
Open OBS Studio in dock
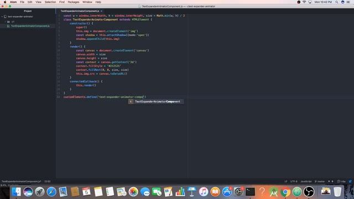(309, 192)
